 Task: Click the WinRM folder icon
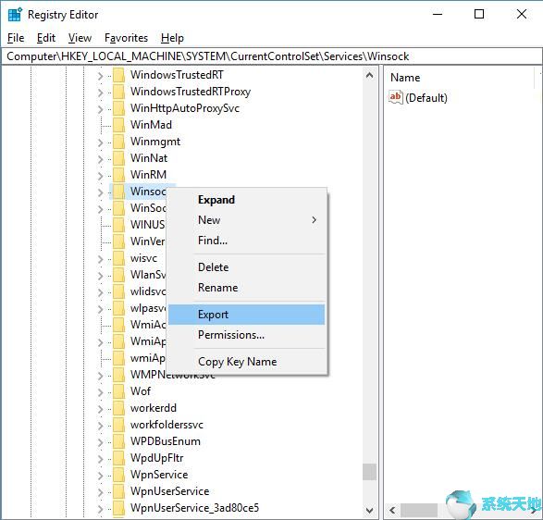118,175
